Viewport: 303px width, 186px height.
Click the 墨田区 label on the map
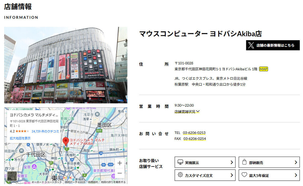click(104, 125)
